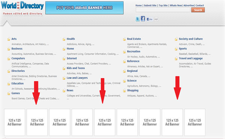Screen dimensions: 225x139
Task: Click the Facebook Like button
Action: point(150,19)
